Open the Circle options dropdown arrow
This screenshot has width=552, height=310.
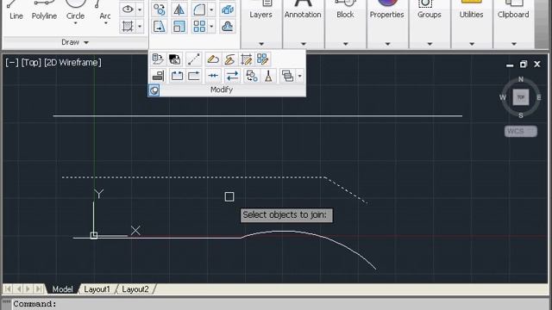[75, 23]
